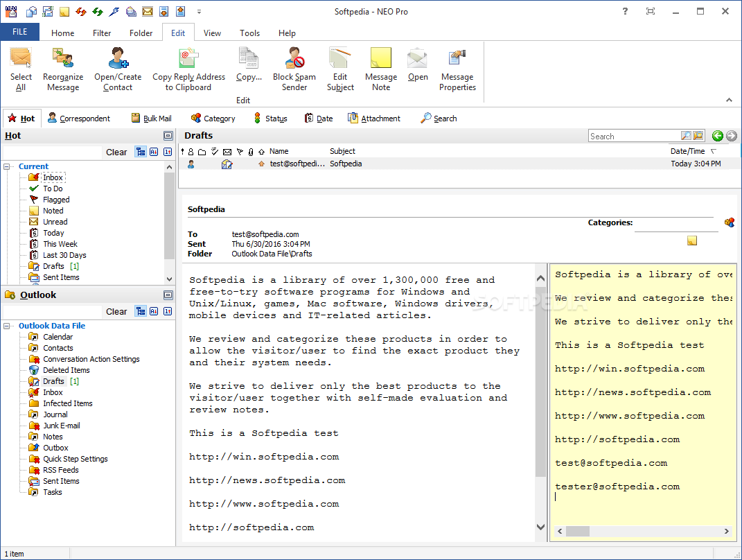The width and height of the screenshot is (742, 560).
Task: Click the red-orange sync arrows toolbar icon
Action: [81, 11]
